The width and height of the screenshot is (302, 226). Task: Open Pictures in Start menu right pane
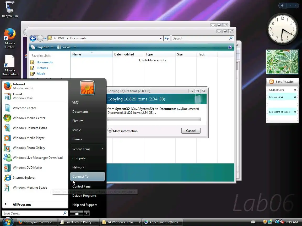click(x=88, y=121)
